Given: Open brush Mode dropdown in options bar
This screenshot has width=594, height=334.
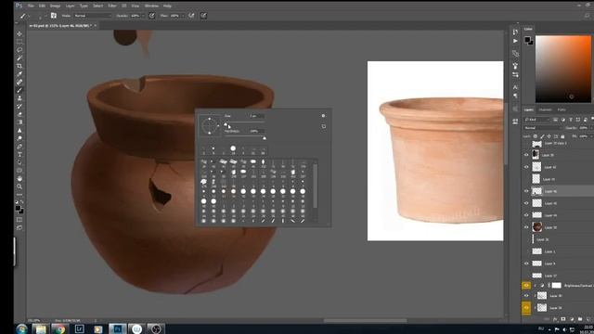Looking at the screenshot, I should pos(93,16).
